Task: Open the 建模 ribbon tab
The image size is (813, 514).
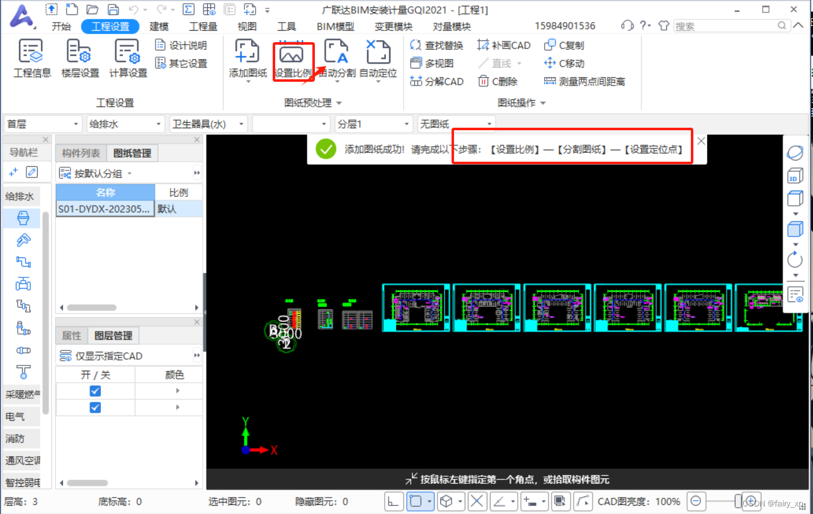Action: point(159,26)
